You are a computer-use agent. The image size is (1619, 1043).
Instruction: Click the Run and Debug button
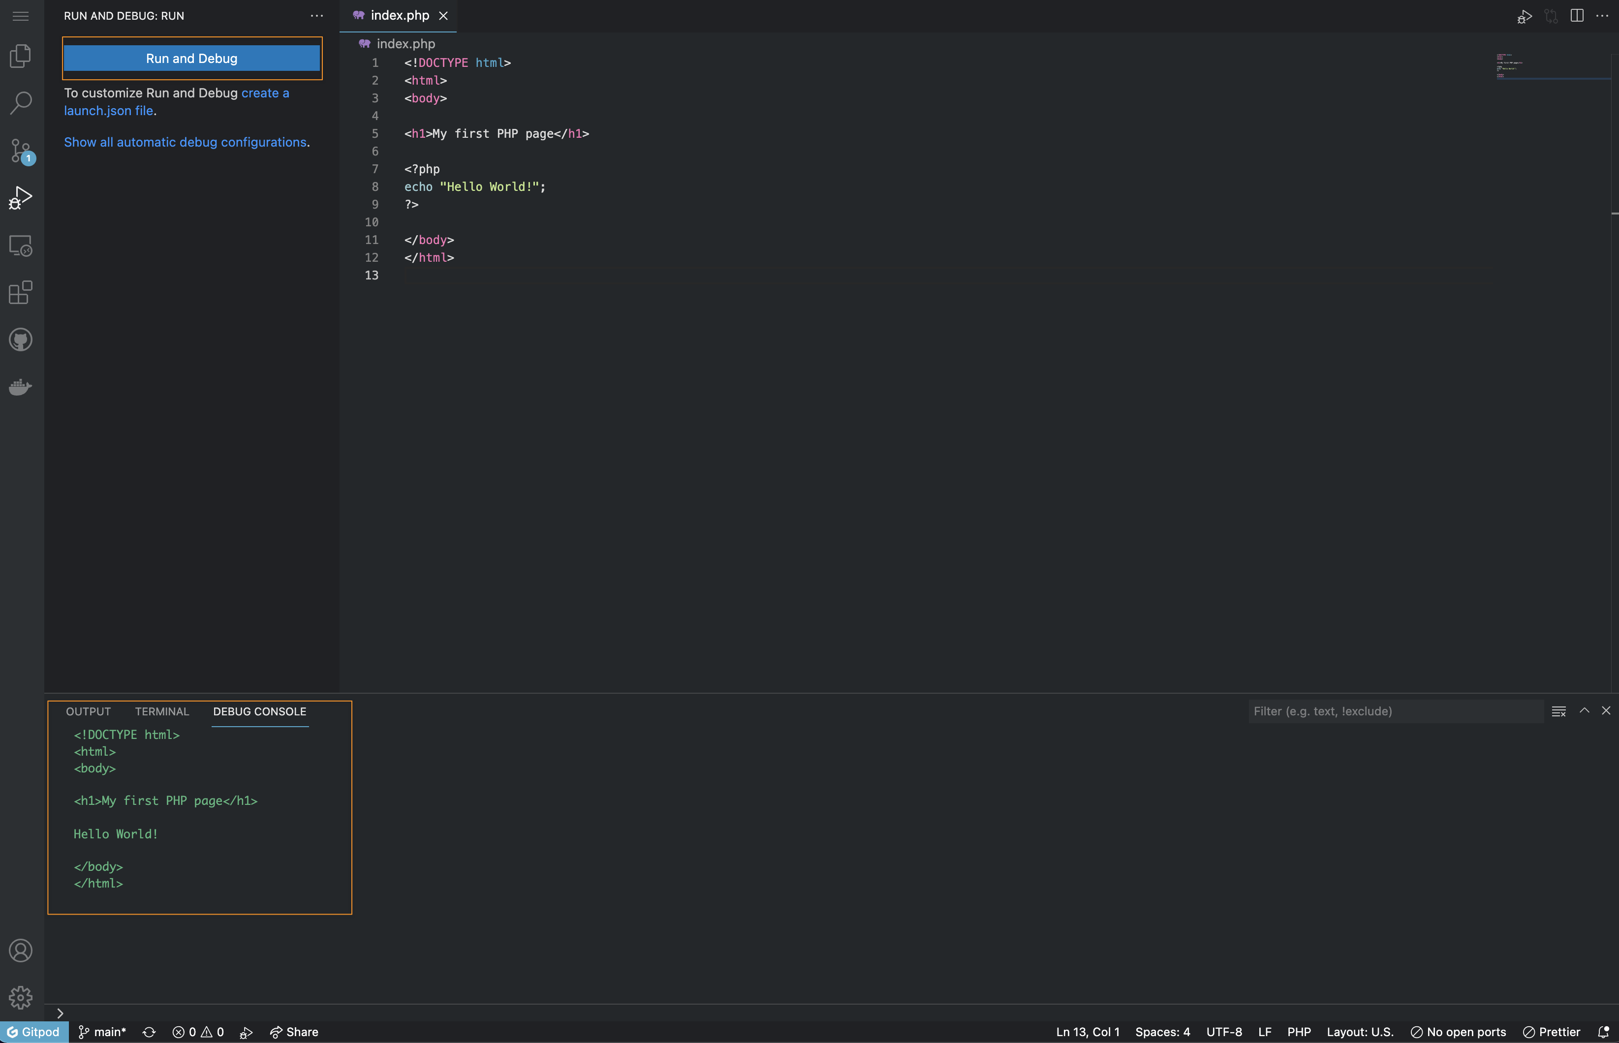(x=192, y=58)
